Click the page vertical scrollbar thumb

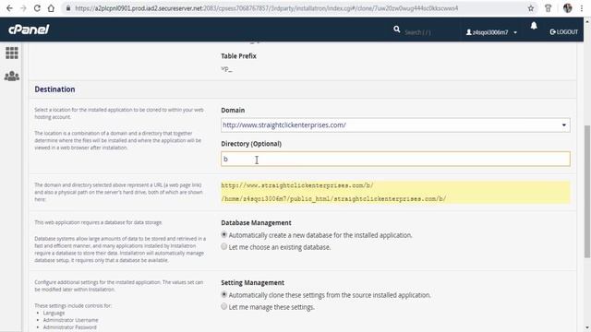[x=587, y=191]
